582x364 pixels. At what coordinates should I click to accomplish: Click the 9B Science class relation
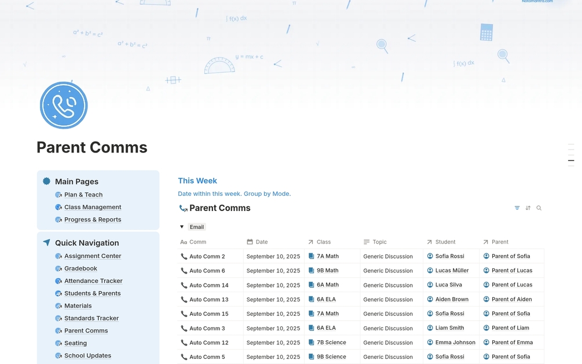click(x=331, y=356)
